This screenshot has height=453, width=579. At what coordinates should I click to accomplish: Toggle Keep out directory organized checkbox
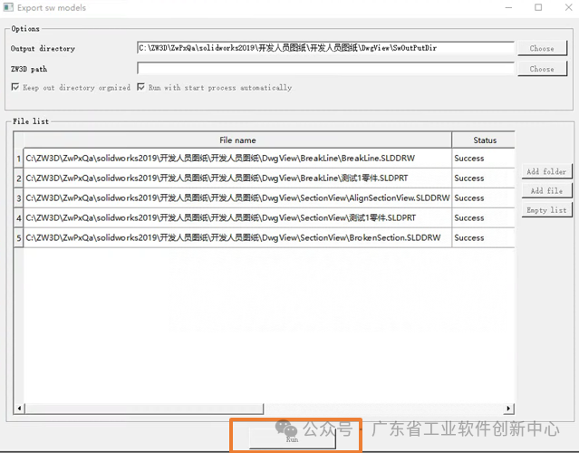point(15,87)
